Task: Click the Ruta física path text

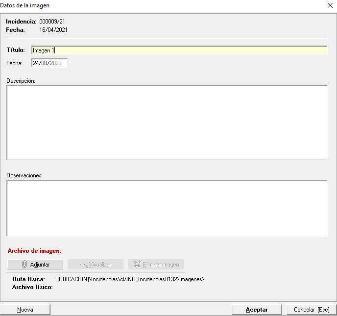Action: (x=130, y=279)
